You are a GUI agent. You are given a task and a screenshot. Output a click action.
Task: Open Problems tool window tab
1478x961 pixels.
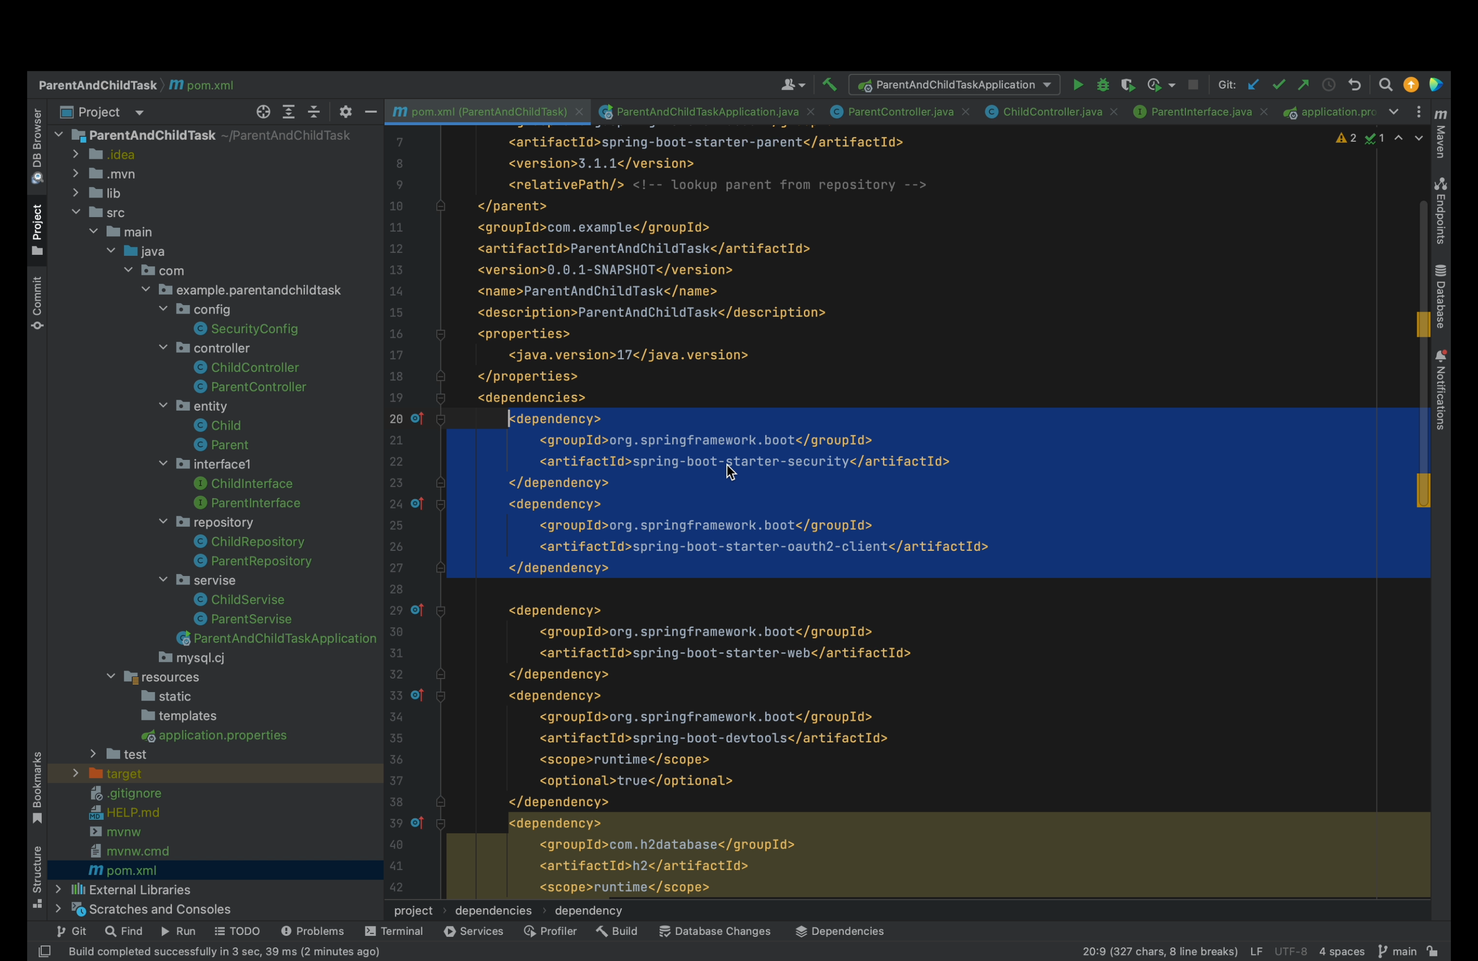[312, 930]
